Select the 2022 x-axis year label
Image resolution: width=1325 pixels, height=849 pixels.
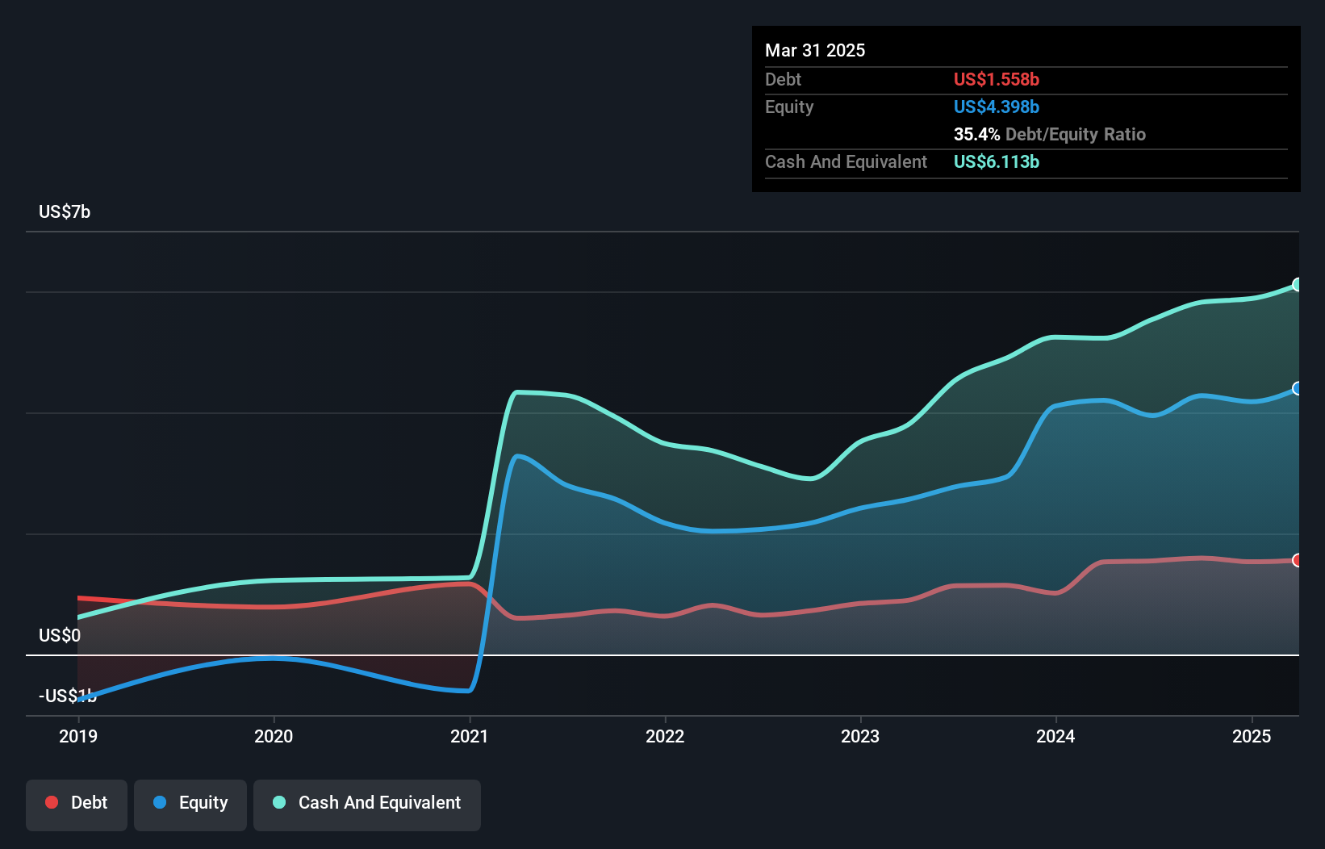[665, 736]
